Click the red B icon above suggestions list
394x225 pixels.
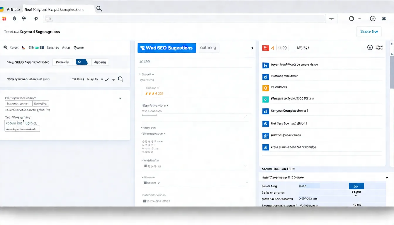click(x=265, y=48)
